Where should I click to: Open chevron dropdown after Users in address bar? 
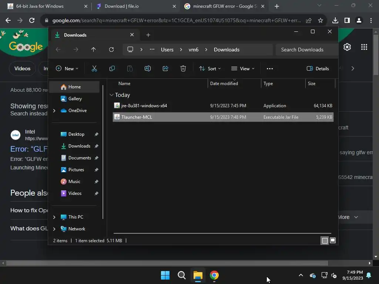tap(181, 50)
